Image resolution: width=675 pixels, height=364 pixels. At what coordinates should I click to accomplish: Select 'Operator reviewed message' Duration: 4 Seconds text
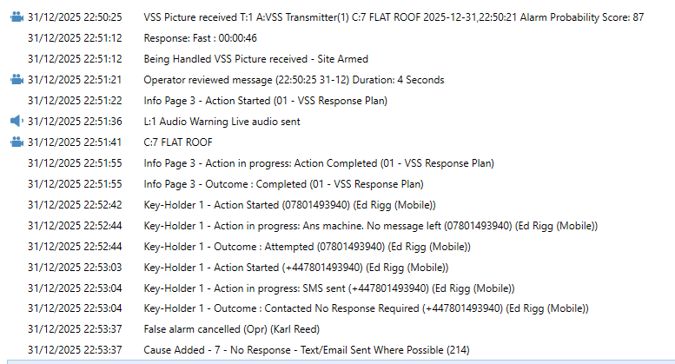[294, 79]
